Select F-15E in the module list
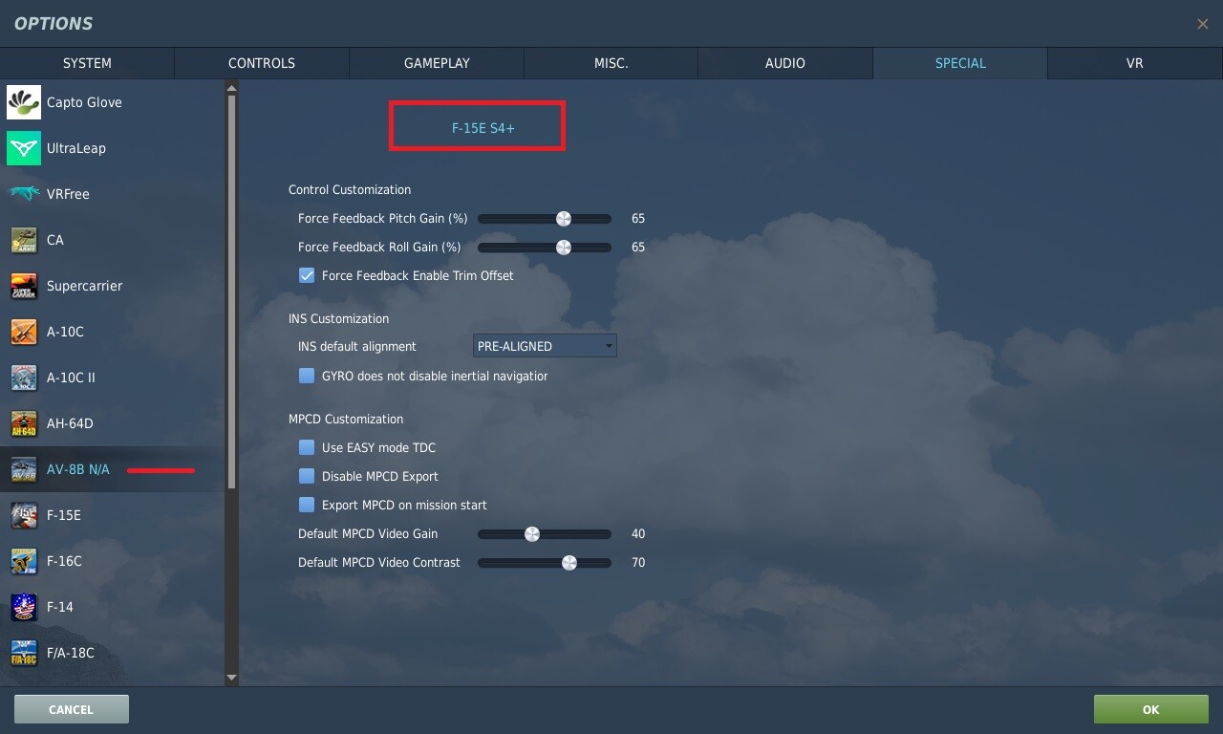Viewport: 1223px width, 734px height. (x=113, y=515)
